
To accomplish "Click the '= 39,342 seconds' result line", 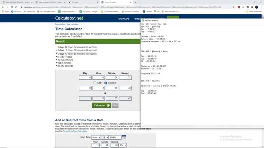I will pos(64,66).
